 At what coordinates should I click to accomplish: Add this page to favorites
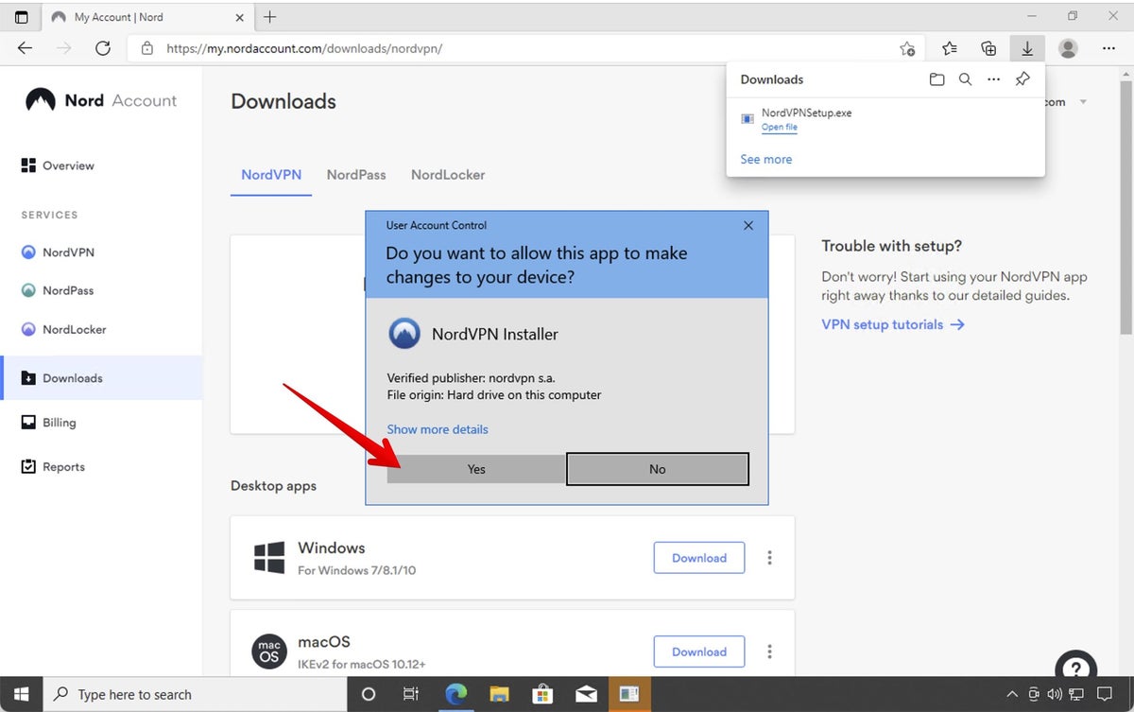coord(907,48)
